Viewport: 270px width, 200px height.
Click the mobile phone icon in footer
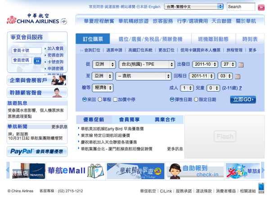pos(261,188)
